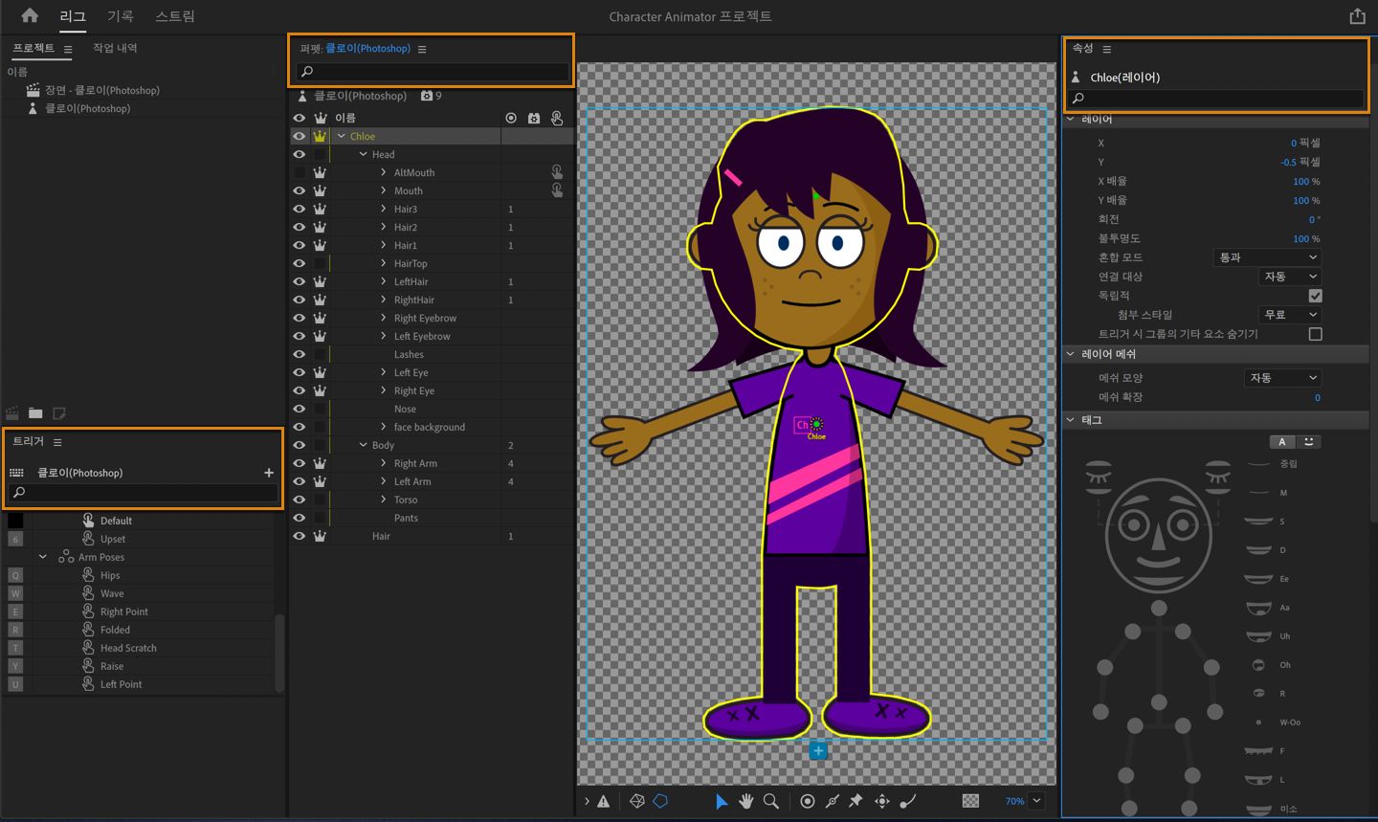
Task: Click the share/export icon at top right
Action: click(x=1357, y=16)
